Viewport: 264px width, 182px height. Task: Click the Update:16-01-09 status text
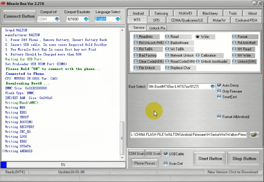point(71,172)
